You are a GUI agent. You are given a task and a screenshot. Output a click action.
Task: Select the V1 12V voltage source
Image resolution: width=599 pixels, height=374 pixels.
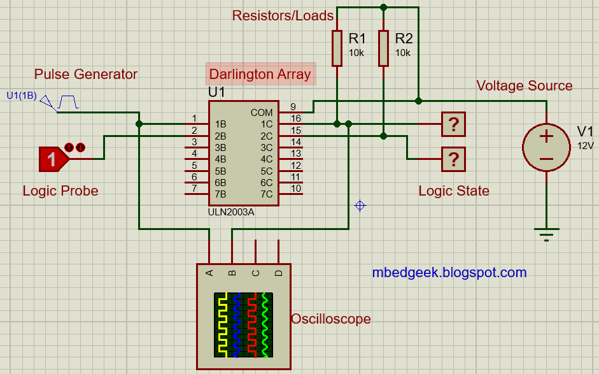click(546, 147)
